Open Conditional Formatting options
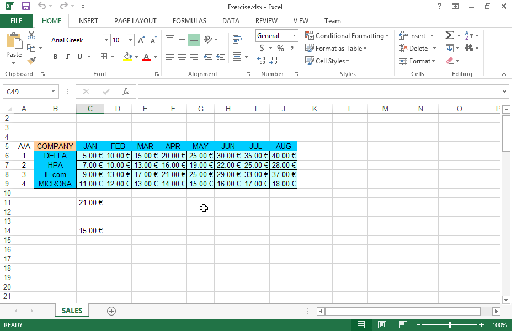 (x=347, y=35)
